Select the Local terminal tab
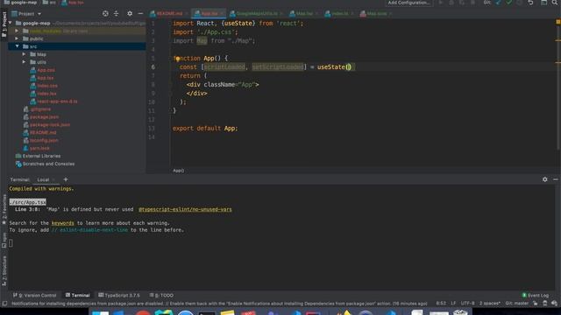 tap(43, 179)
